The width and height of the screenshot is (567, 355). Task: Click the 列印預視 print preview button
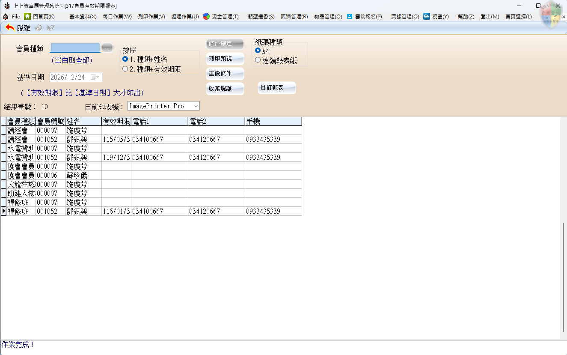point(225,59)
